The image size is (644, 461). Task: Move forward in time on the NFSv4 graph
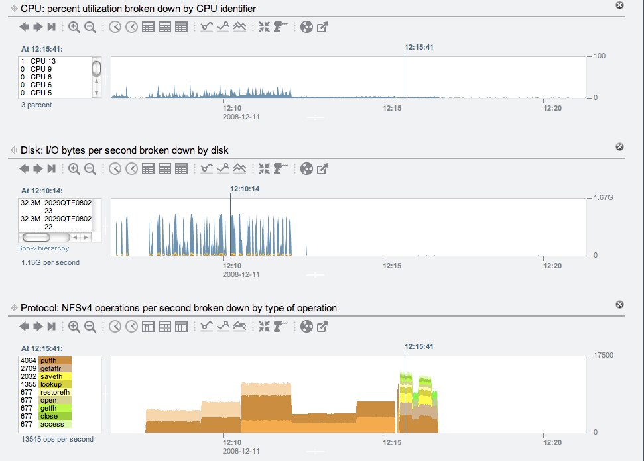pos(38,326)
